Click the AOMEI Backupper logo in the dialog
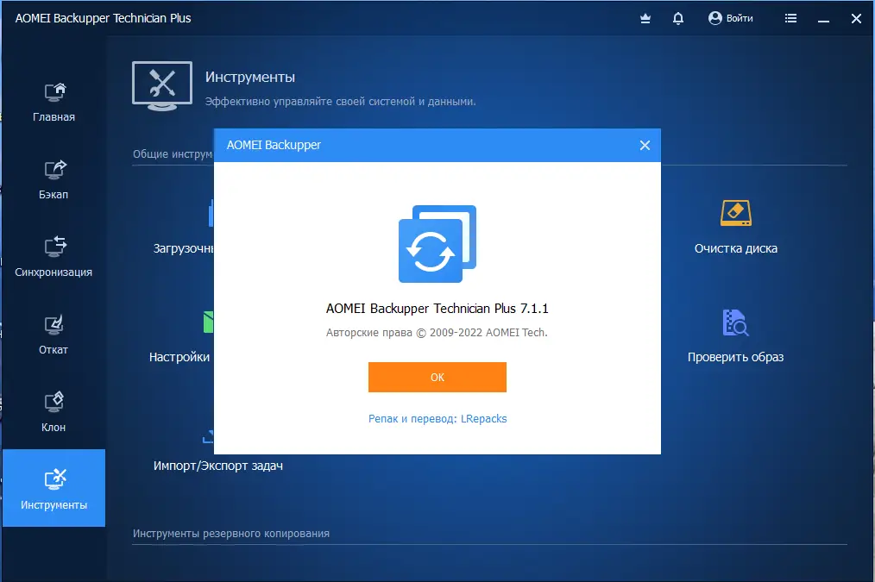875x582 pixels. point(437,244)
